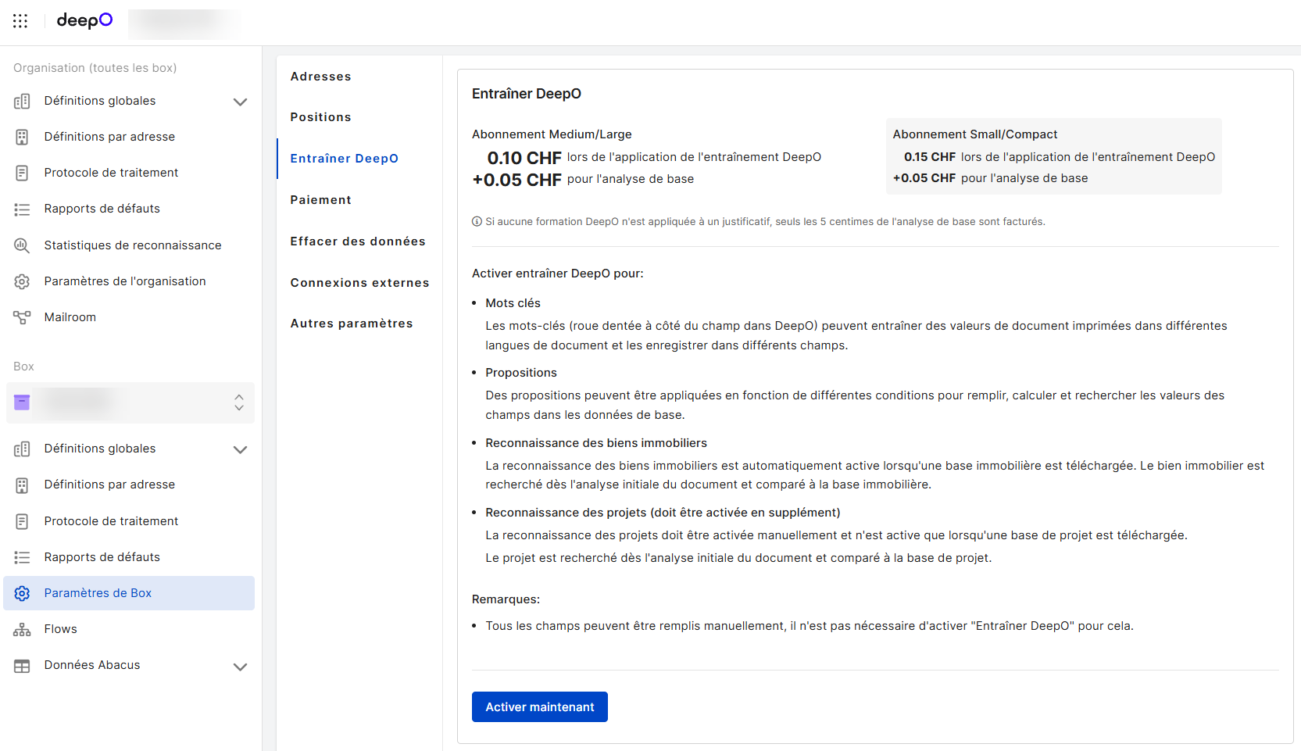Viewport: 1301px width, 751px height.
Task: Switch to the Positions tab
Action: click(320, 117)
